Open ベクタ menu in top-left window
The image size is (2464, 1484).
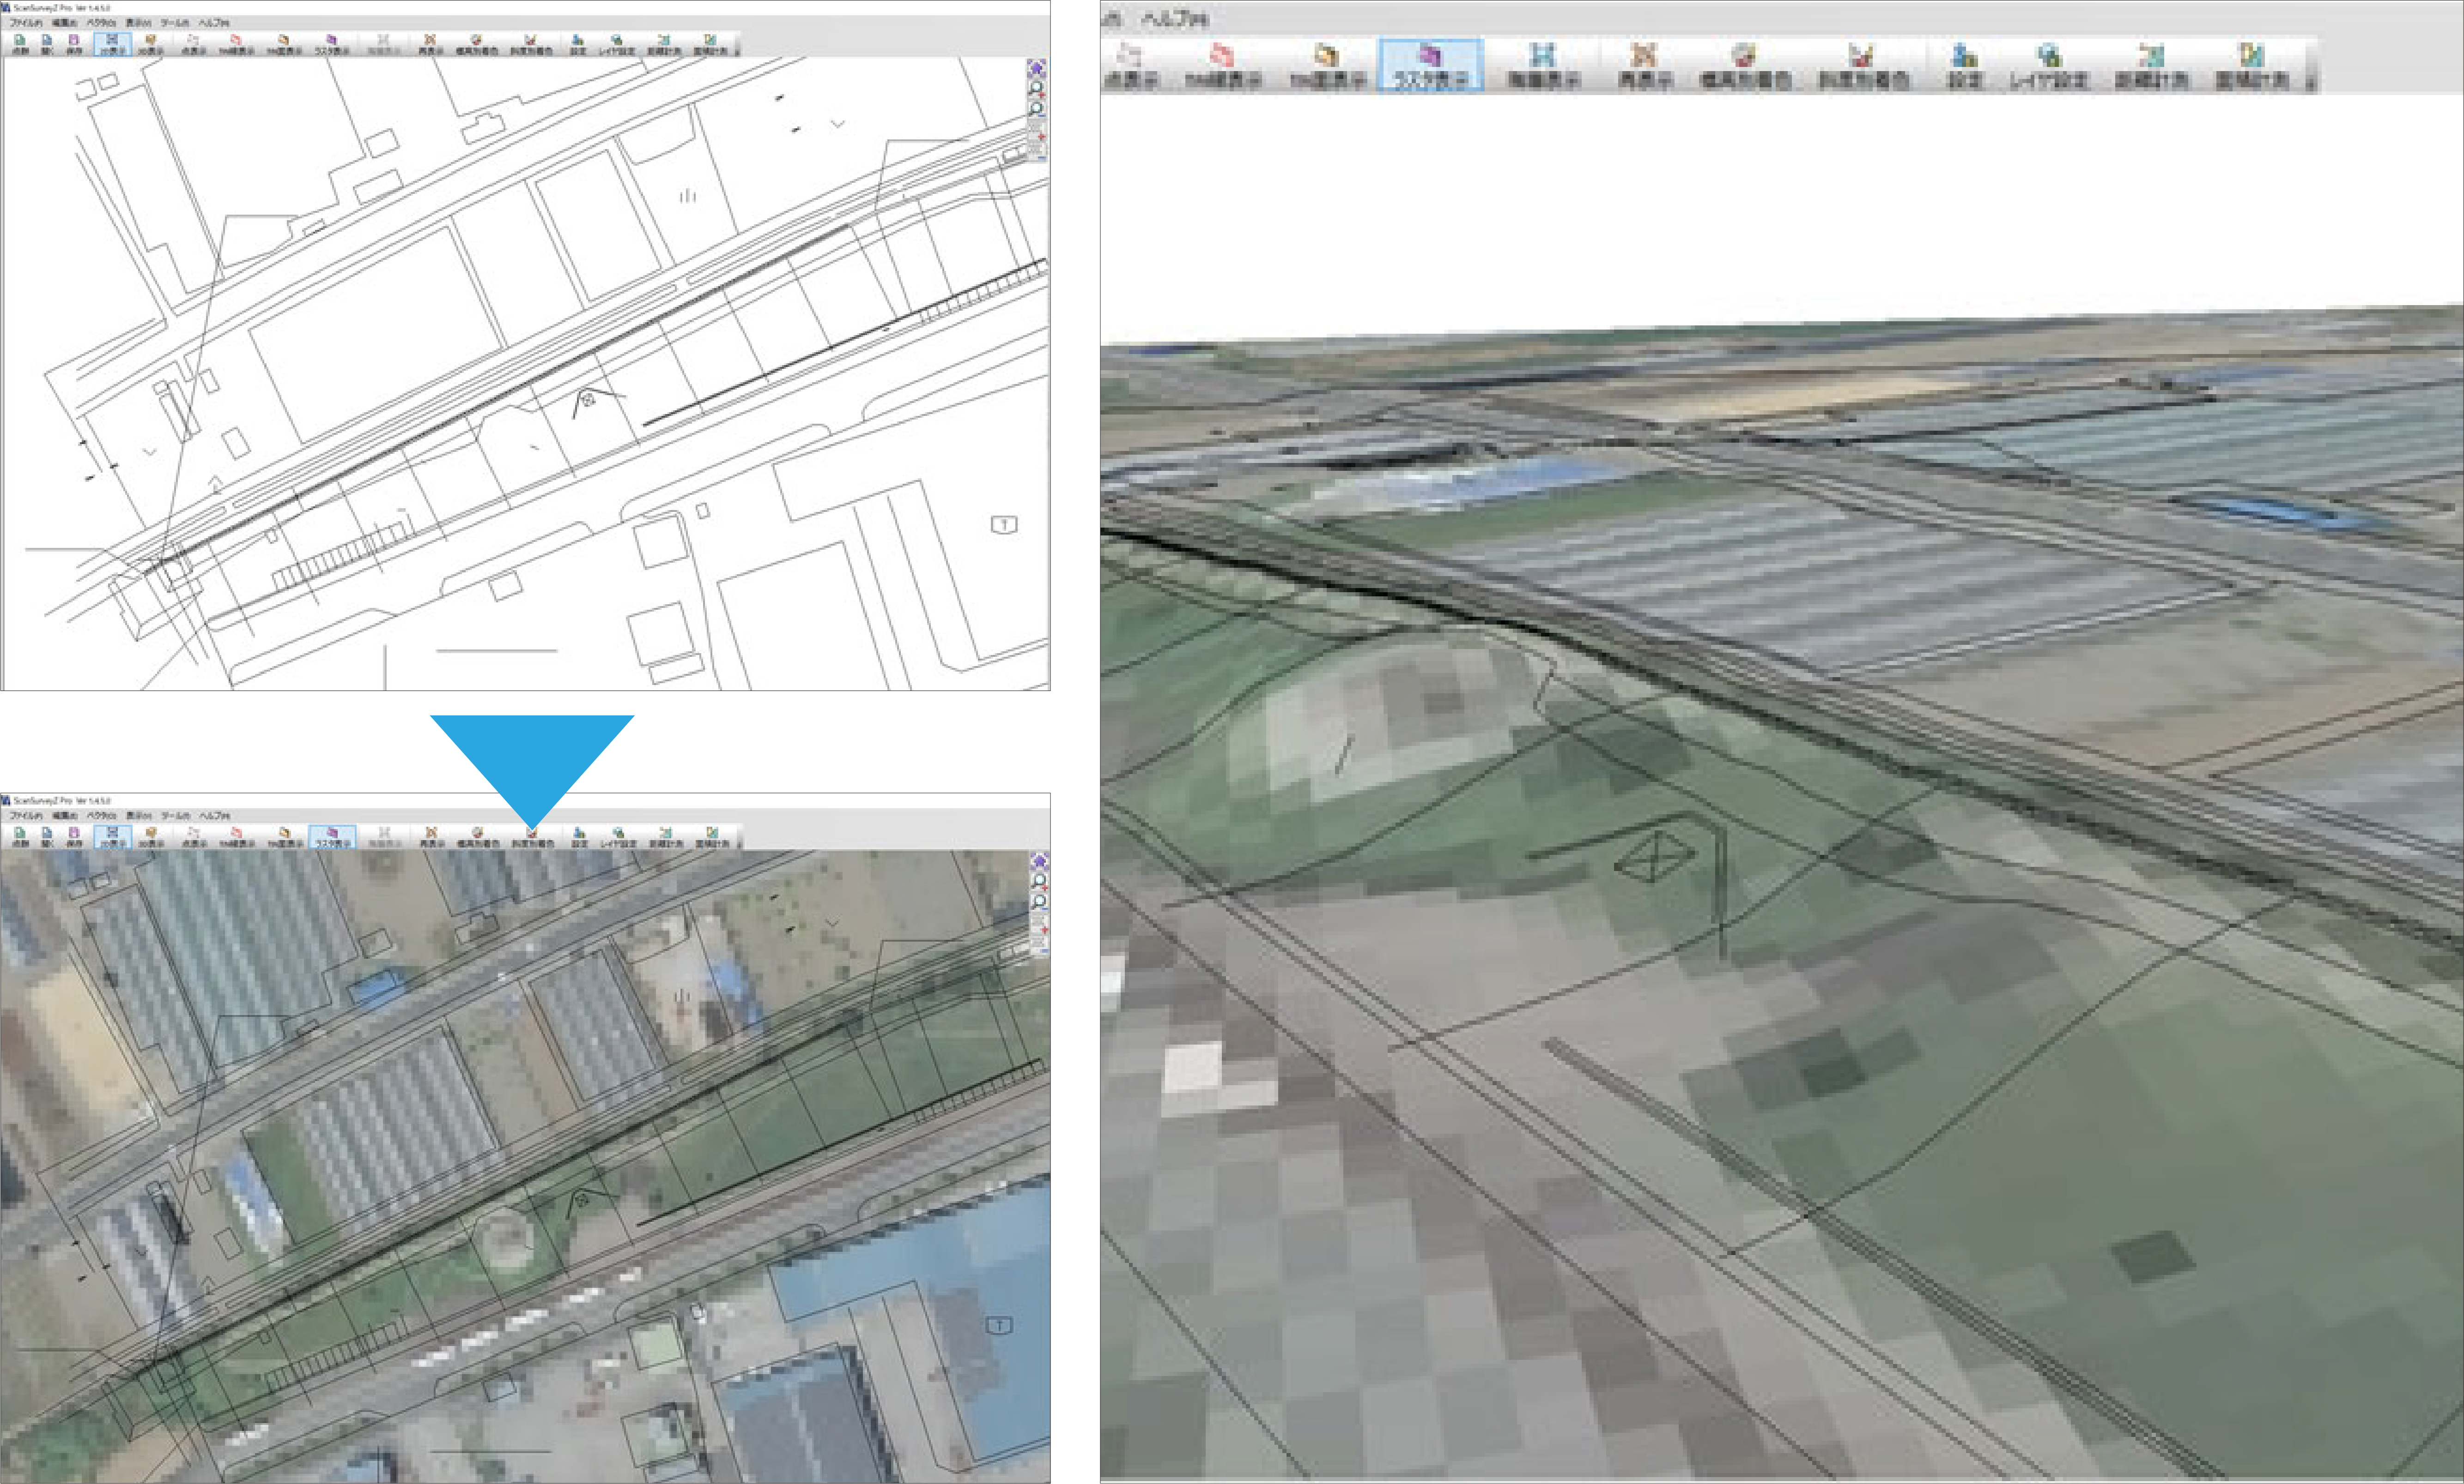click(101, 23)
